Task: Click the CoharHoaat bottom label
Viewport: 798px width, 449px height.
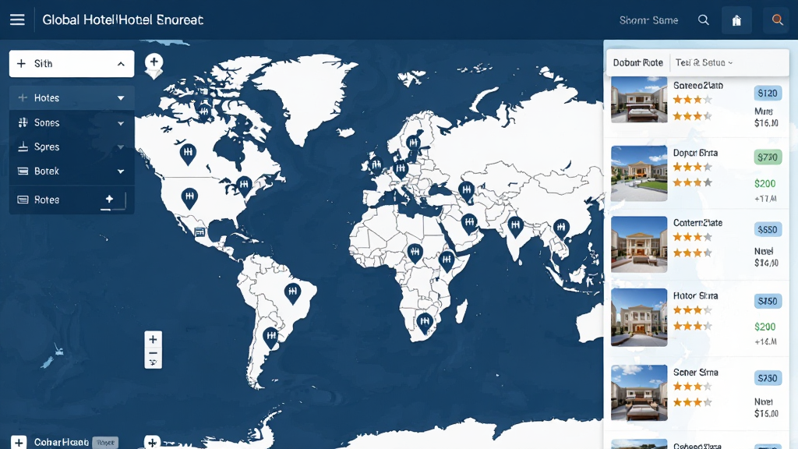Action: pyautogui.click(x=61, y=443)
